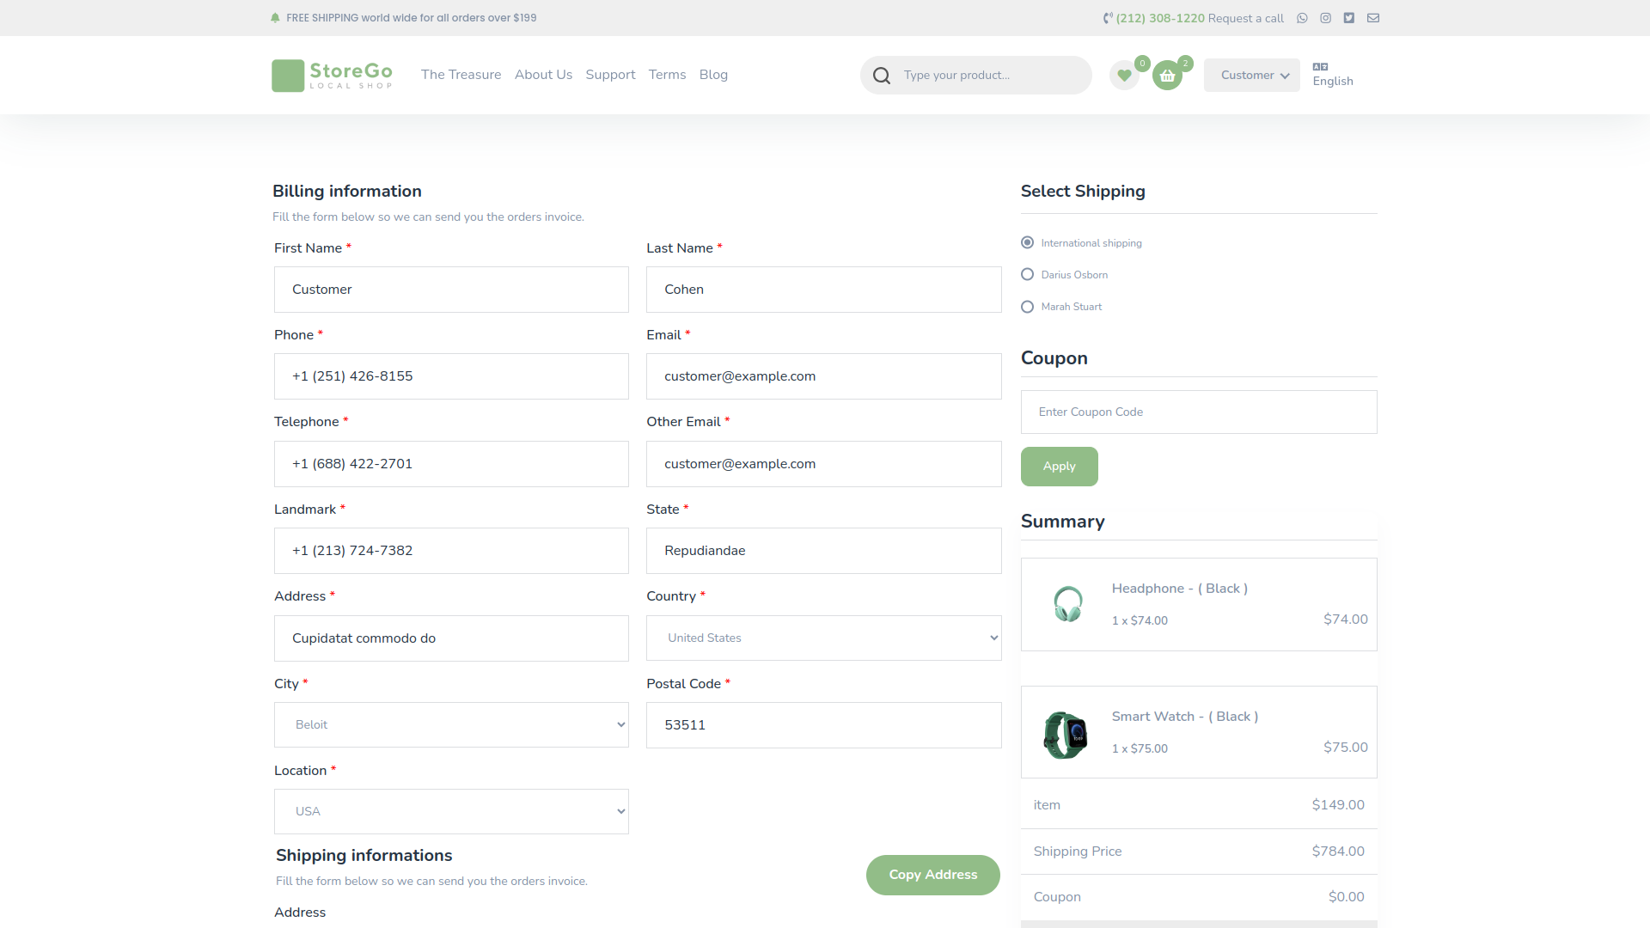Click the Instagram icon in top bar

click(x=1325, y=18)
